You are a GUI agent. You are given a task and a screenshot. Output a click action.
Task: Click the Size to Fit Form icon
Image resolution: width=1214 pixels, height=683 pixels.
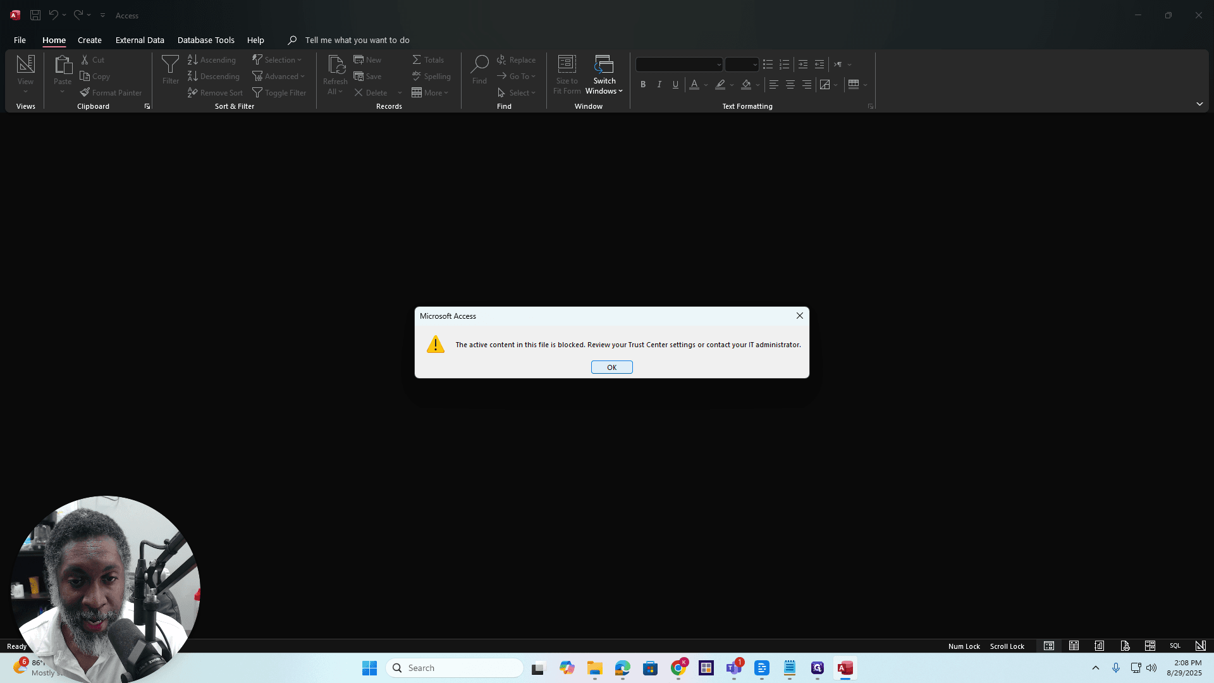567,64
